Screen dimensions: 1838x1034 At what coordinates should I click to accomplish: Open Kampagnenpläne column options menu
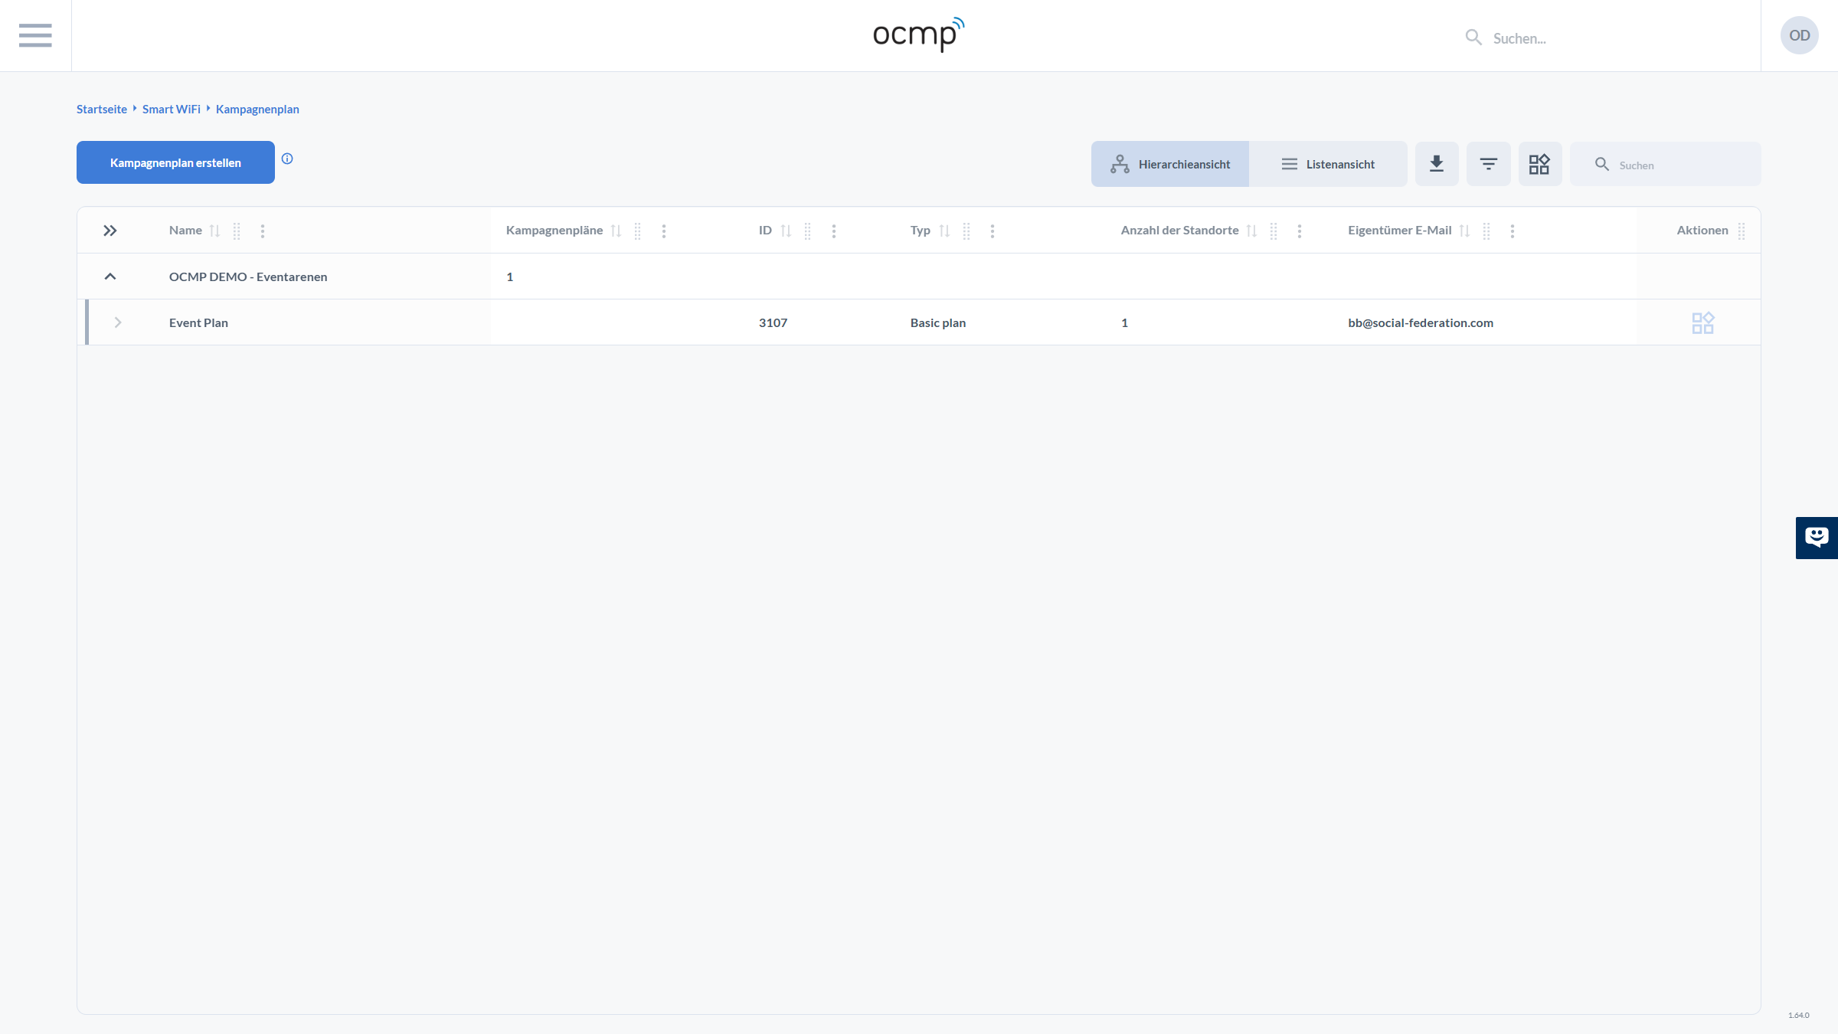(x=664, y=231)
